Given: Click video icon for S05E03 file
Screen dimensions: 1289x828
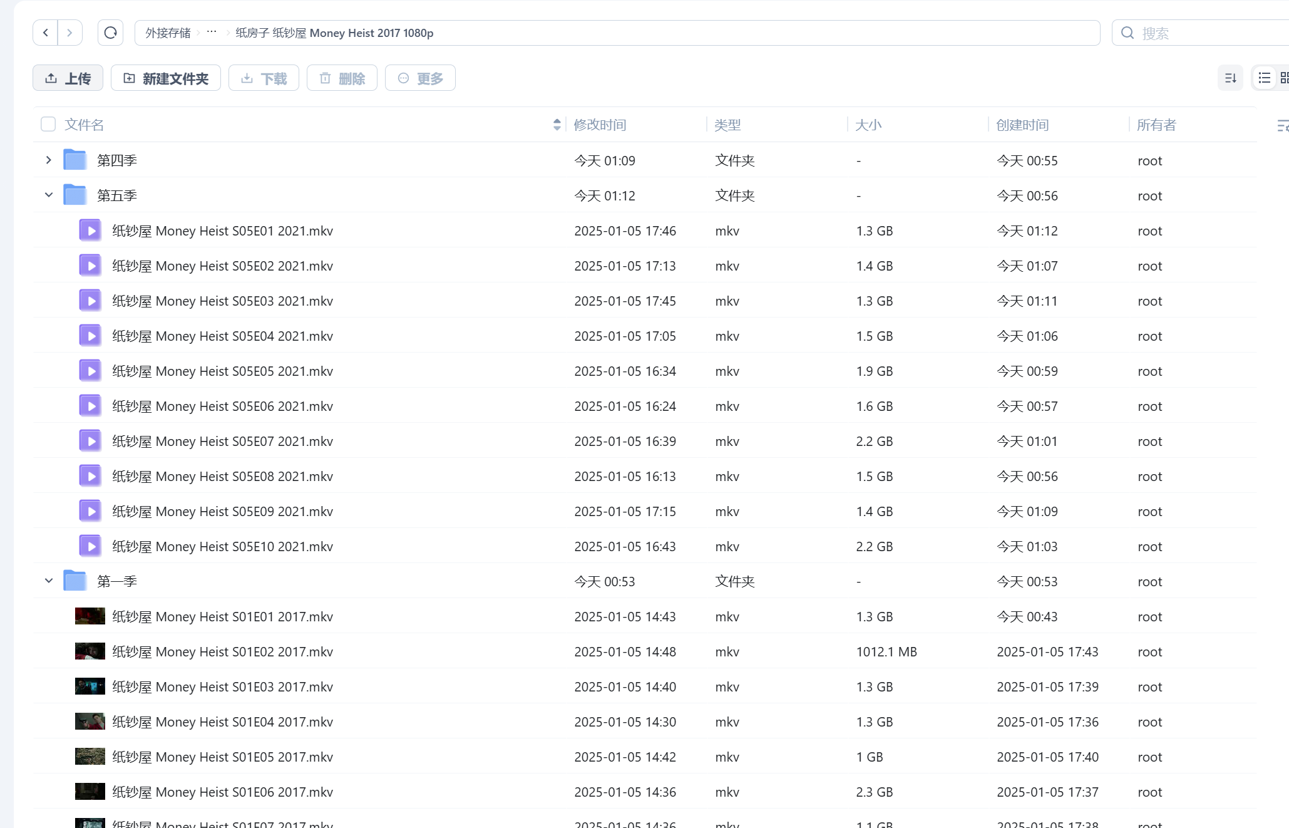Looking at the screenshot, I should coord(90,301).
